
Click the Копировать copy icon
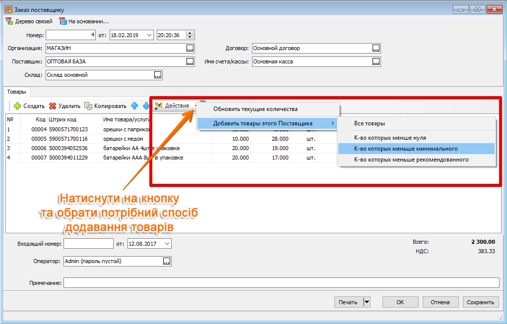tap(88, 106)
